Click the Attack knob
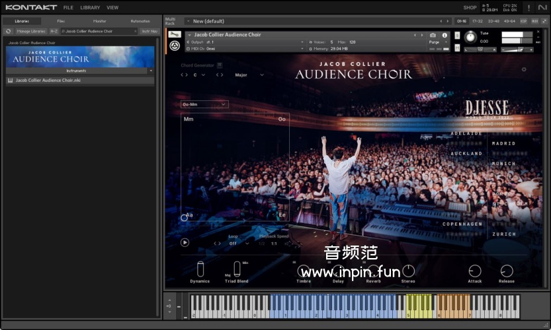The image size is (551, 330). pos(475,271)
